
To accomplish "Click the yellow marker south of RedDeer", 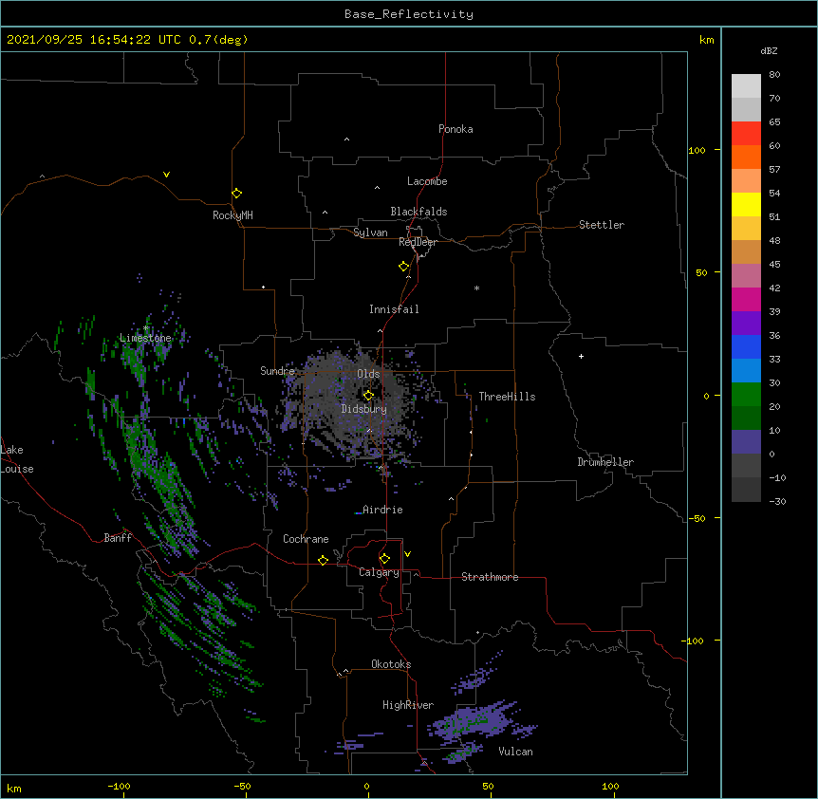I will pos(403,267).
